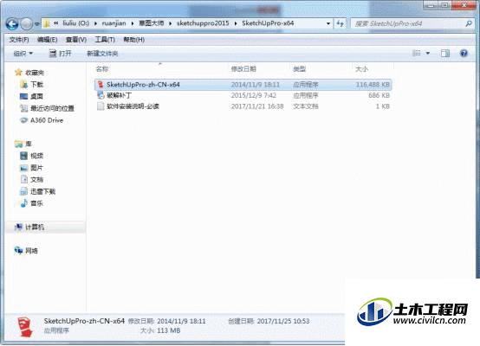Click the folder icon in address bar
The width and height of the screenshot is (480, 346).
tap(47, 23)
